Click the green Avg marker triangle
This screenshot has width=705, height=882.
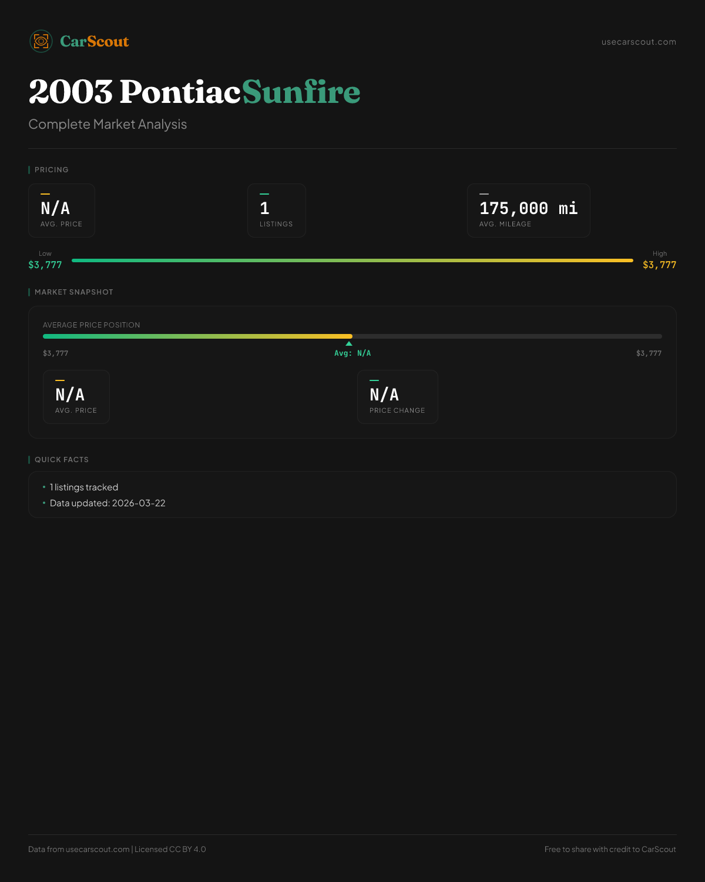[x=349, y=343]
